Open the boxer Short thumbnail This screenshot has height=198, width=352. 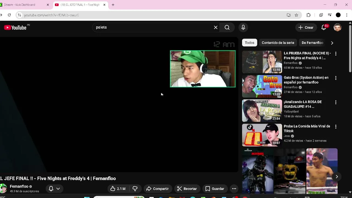tap(322, 171)
